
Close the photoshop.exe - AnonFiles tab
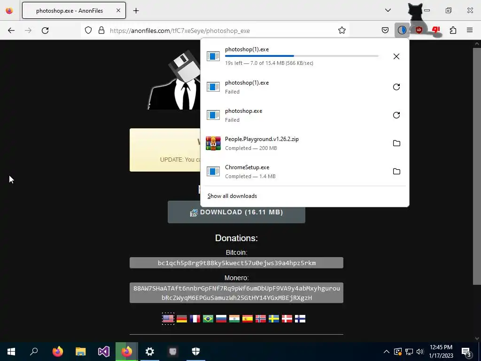(118, 11)
